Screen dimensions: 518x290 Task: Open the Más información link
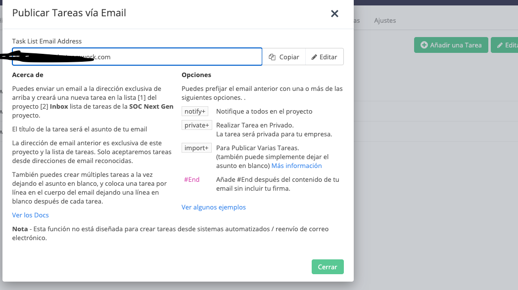point(296,166)
